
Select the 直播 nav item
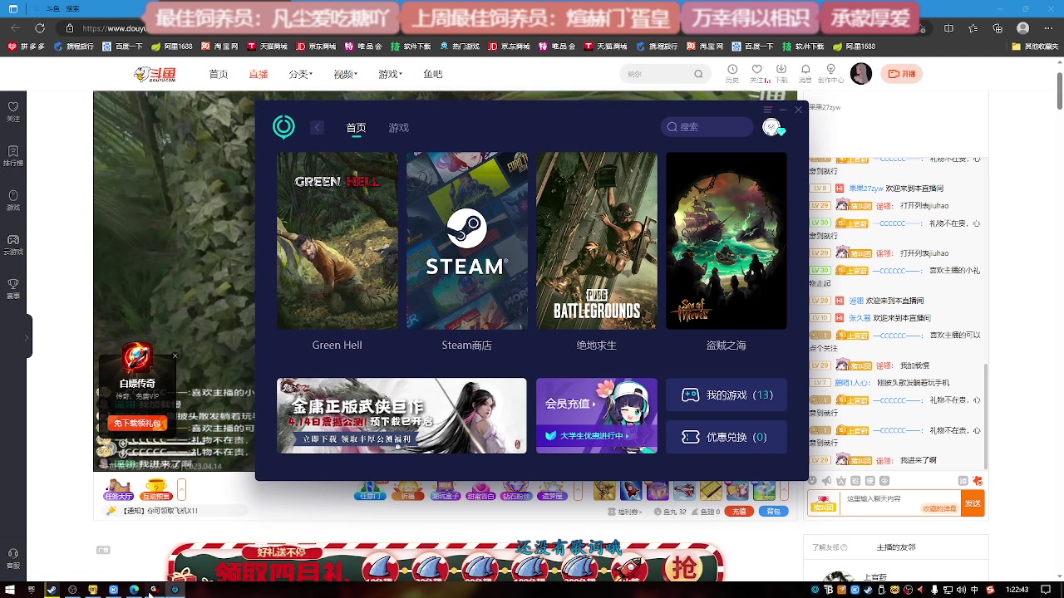259,74
